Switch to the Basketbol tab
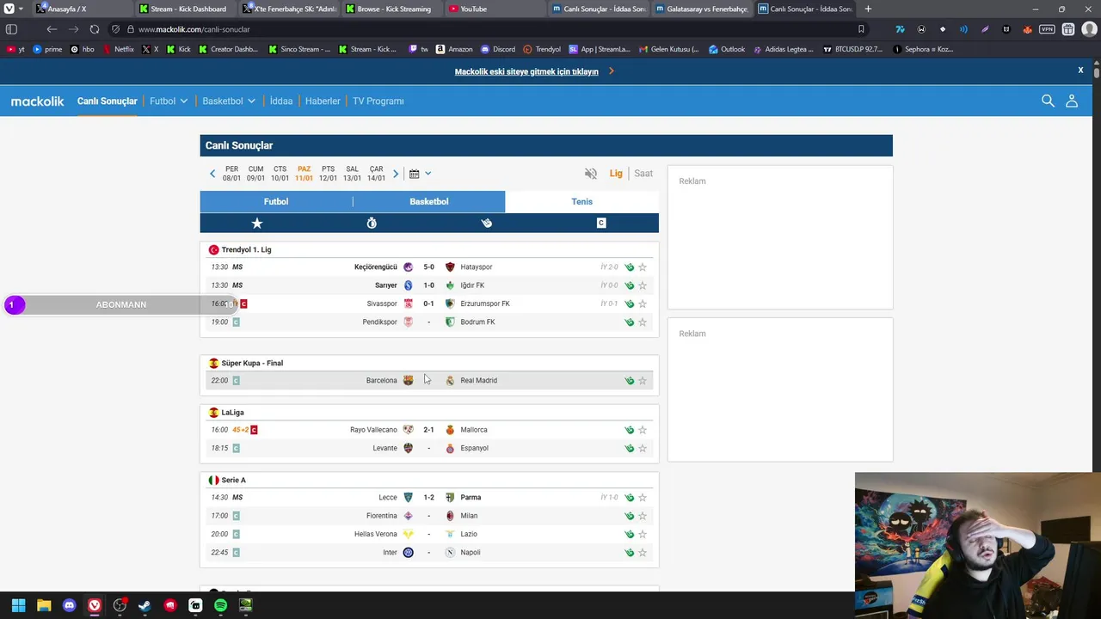The height and width of the screenshot is (619, 1101). point(429,201)
